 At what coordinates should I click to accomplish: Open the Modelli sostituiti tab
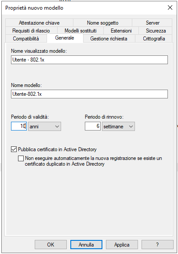click(x=80, y=31)
